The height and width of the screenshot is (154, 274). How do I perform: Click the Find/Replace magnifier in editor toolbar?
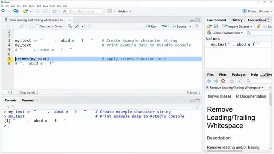tap(70, 27)
